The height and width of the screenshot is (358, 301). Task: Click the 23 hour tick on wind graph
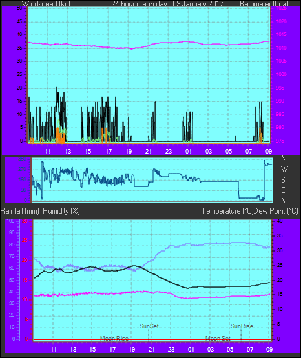click(169, 152)
